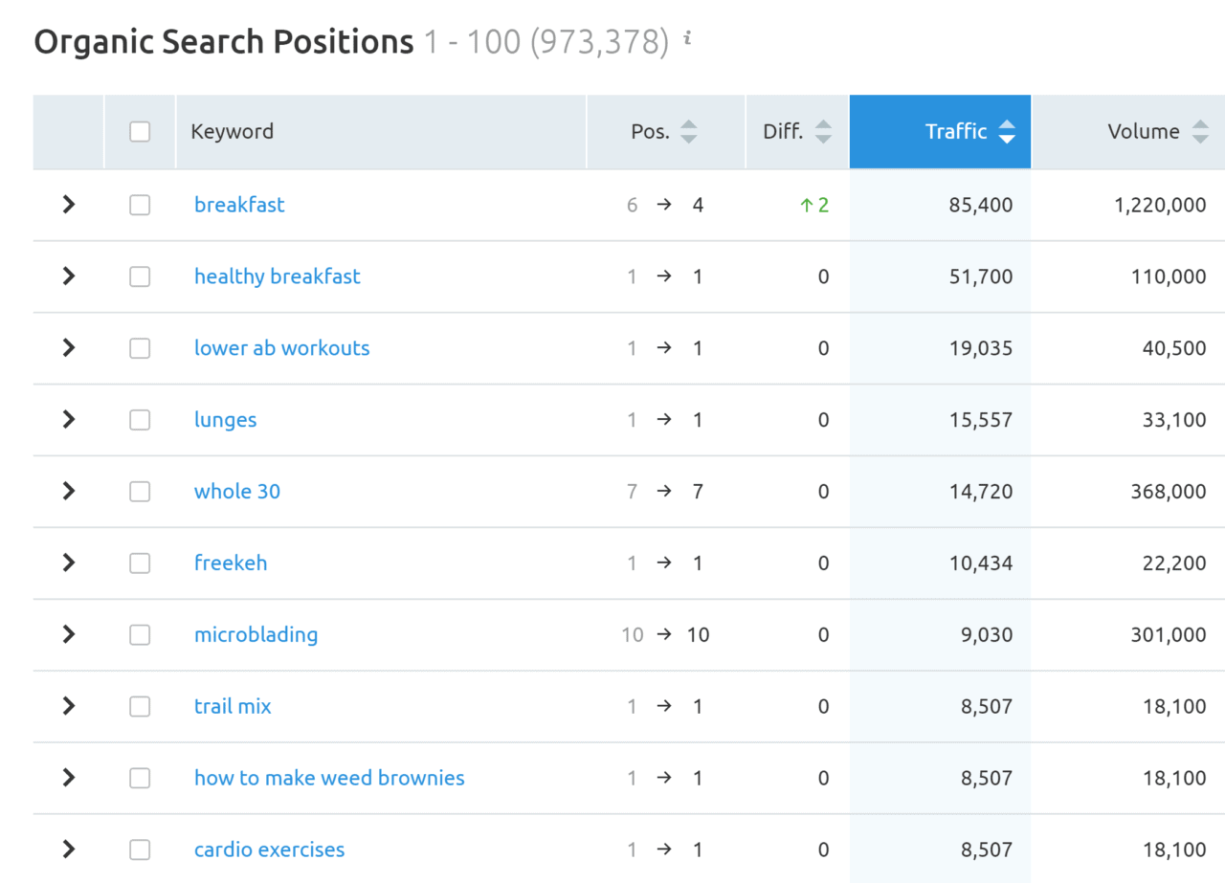Open the trail mix keyword link
The image size is (1225, 883).
click(232, 706)
